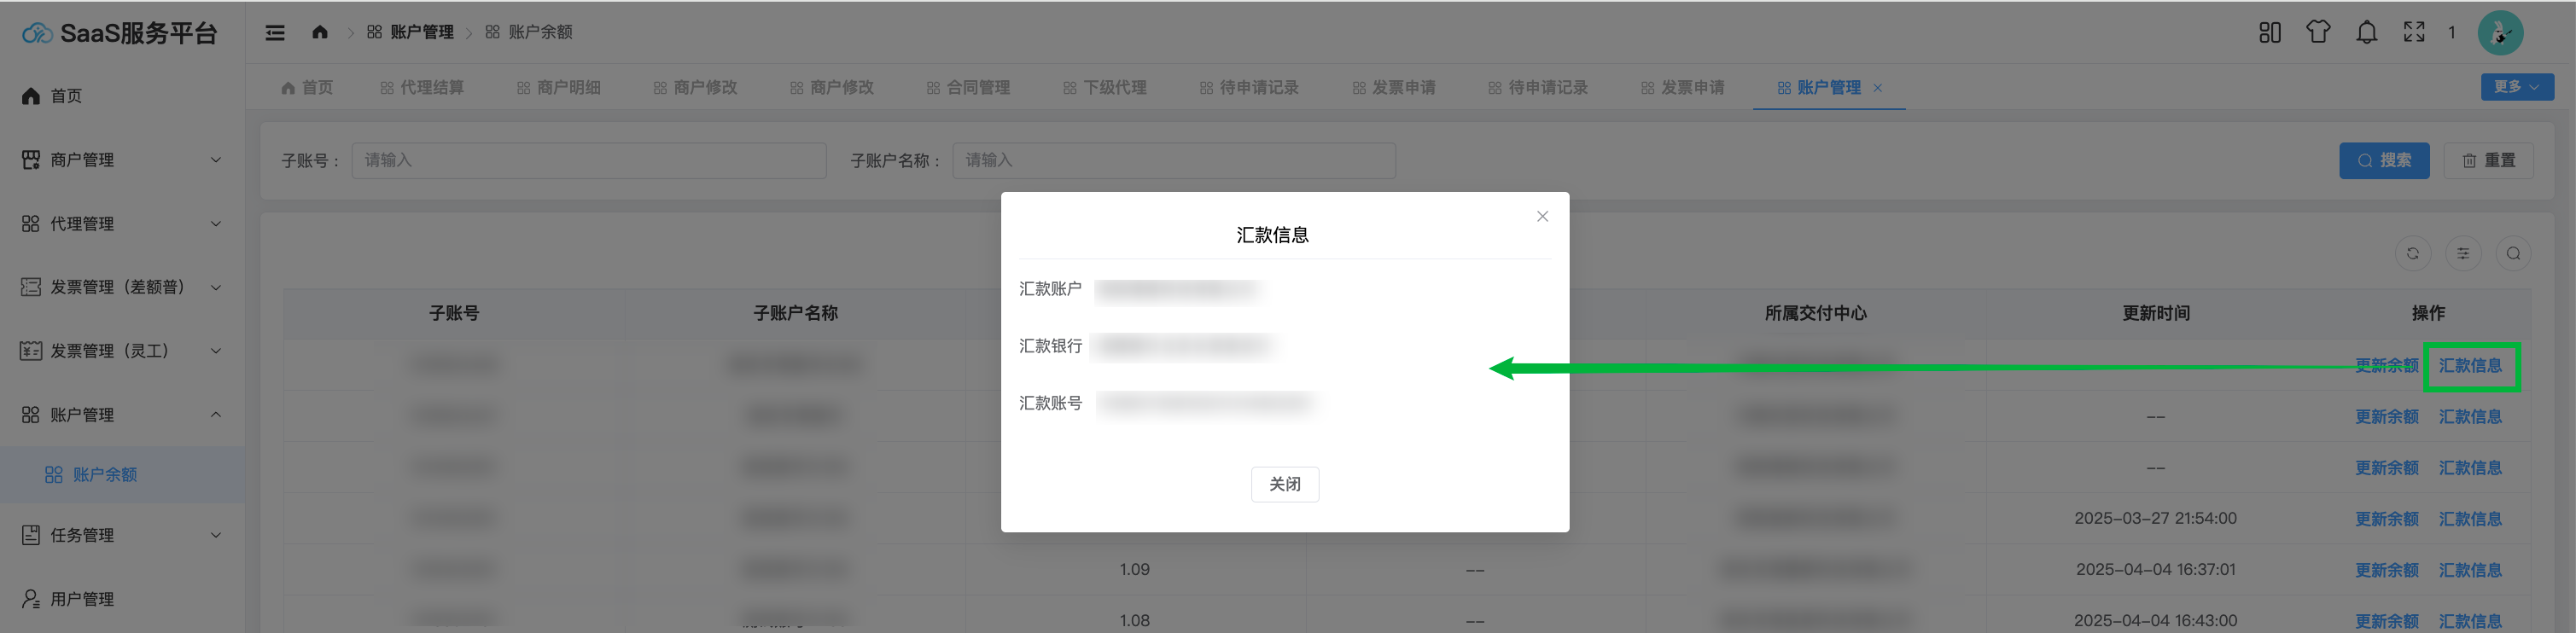Expand the 代理管理 sidebar menu
Screen dimensions: 2576x633
[x=121, y=224]
